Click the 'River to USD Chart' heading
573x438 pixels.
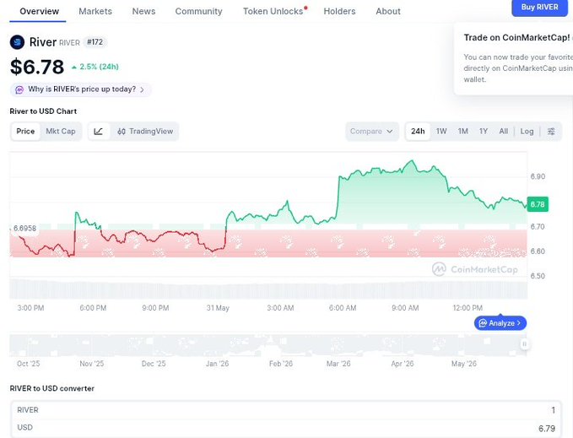(43, 111)
